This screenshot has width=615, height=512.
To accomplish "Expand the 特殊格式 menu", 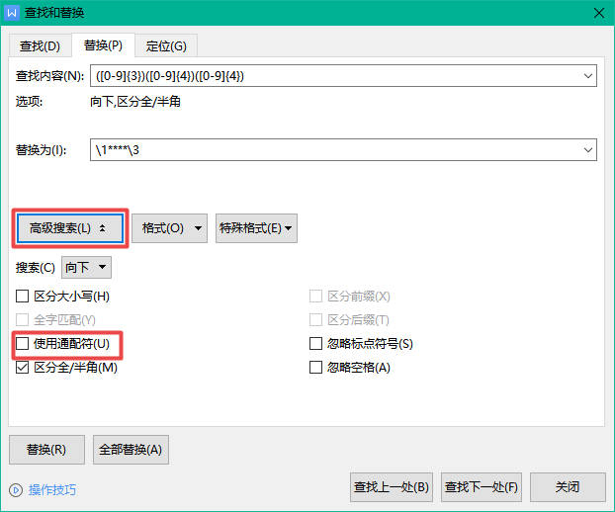I will coord(257,228).
